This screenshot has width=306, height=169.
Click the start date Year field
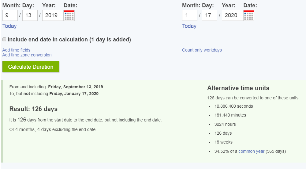(53, 15)
